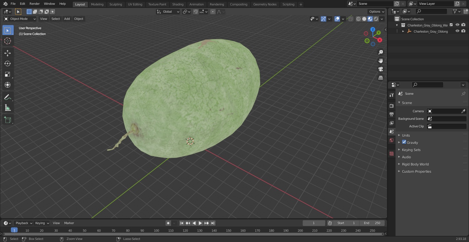
Task: Toggle show gizmo button
Action: (323, 19)
